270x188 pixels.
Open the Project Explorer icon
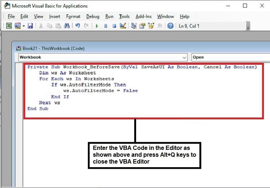click(133, 26)
